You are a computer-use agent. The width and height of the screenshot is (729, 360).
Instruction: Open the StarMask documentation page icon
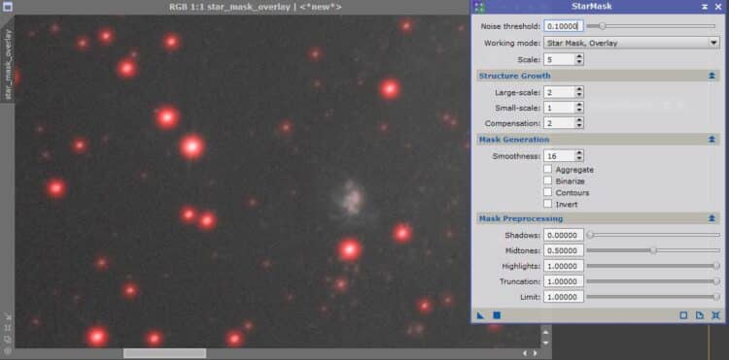699,315
